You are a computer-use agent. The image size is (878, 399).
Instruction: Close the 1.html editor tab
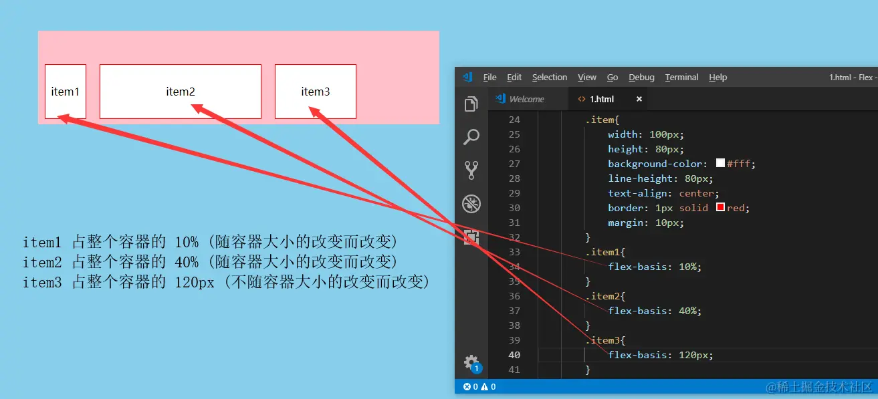click(x=639, y=99)
